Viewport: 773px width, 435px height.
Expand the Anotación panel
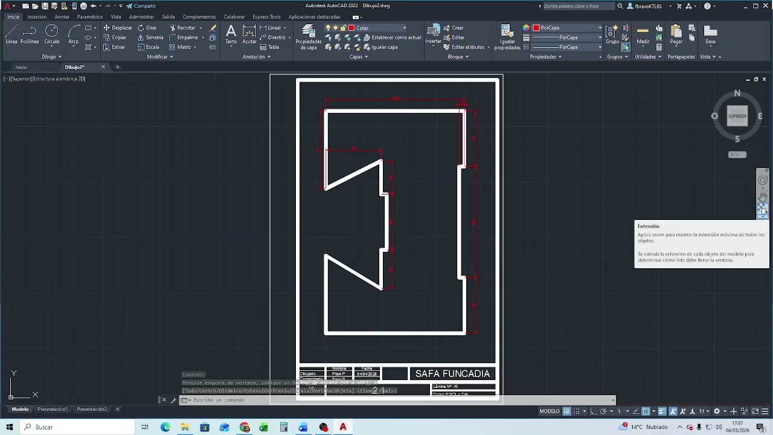pyautogui.click(x=257, y=57)
